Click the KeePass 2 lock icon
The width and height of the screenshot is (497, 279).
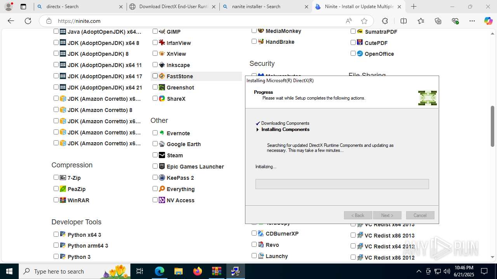tap(162, 177)
